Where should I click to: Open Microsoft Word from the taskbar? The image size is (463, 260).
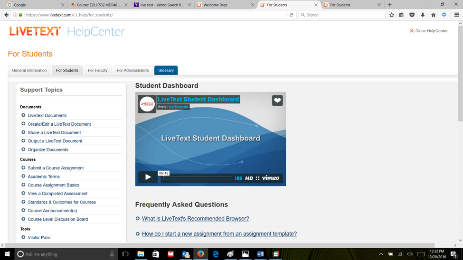[260, 254]
